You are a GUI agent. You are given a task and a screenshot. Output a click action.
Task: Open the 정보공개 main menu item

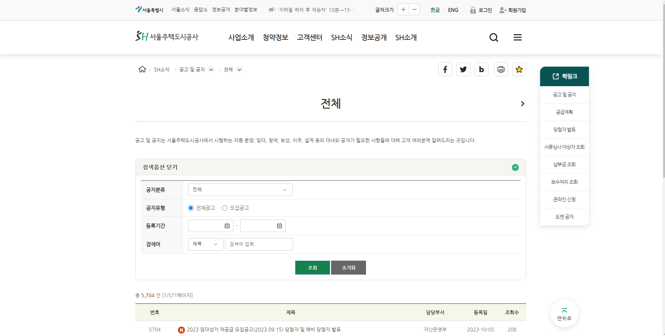[374, 37]
